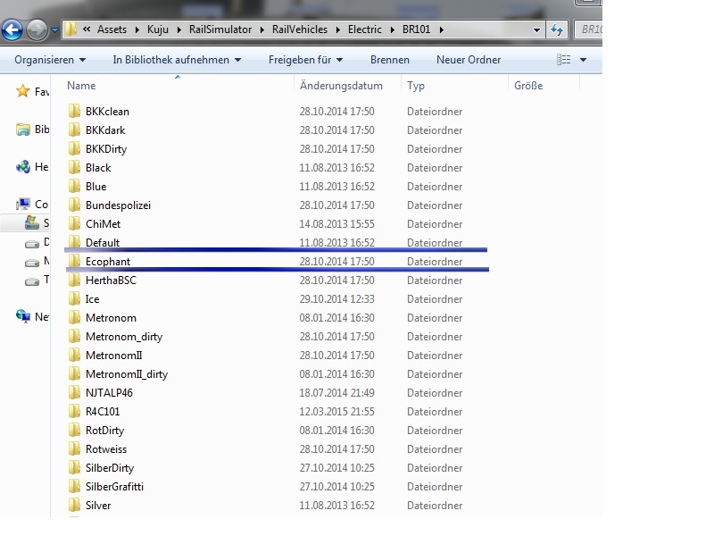Screen dimensions: 714x536
Task: Click date 14.08.2013 15:55 of ChiMet
Action: pyautogui.click(x=336, y=224)
